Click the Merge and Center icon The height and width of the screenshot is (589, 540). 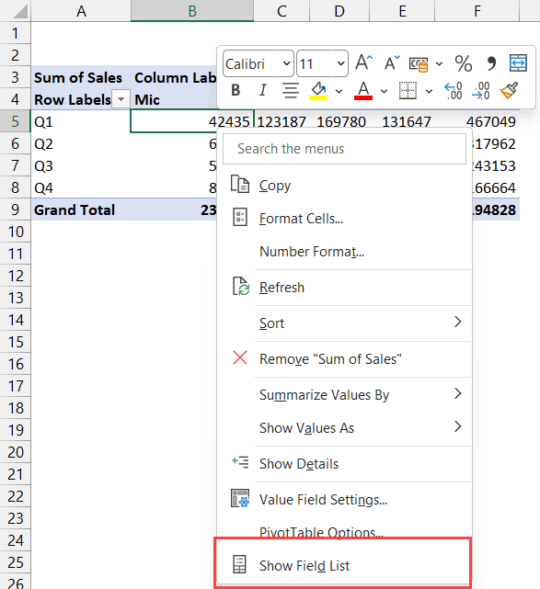pyautogui.click(x=518, y=62)
